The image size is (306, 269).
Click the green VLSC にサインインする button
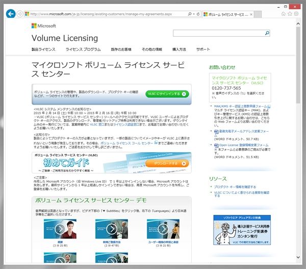pos(167,94)
